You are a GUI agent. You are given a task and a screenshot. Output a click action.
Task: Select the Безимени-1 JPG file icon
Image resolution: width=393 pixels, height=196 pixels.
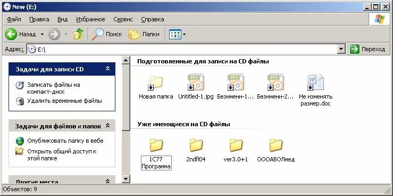[x=236, y=82]
